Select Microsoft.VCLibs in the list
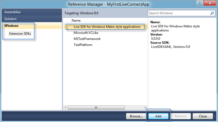The image size is (218, 122). click(86, 33)
